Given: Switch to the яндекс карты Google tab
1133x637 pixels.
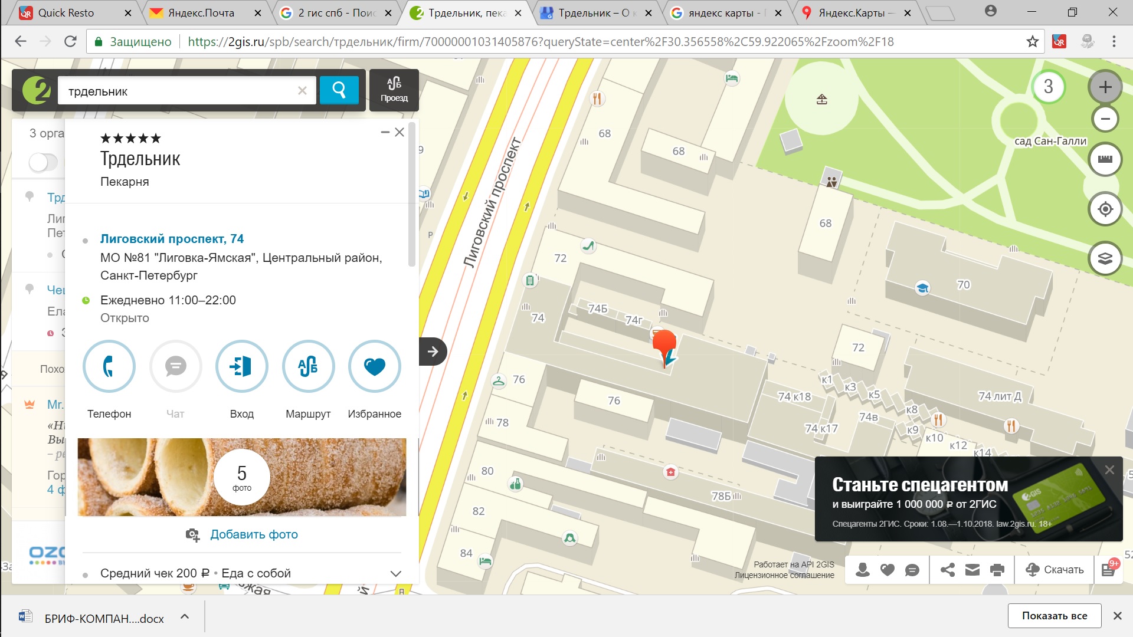Looking at the screenshot, I should (x=726, y=12).
